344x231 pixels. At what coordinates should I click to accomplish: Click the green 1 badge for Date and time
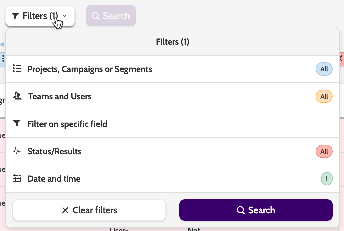coord(327,179)
